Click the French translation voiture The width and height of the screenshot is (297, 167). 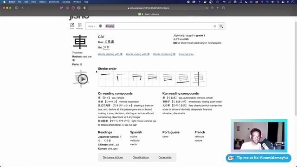click(198, 141)
